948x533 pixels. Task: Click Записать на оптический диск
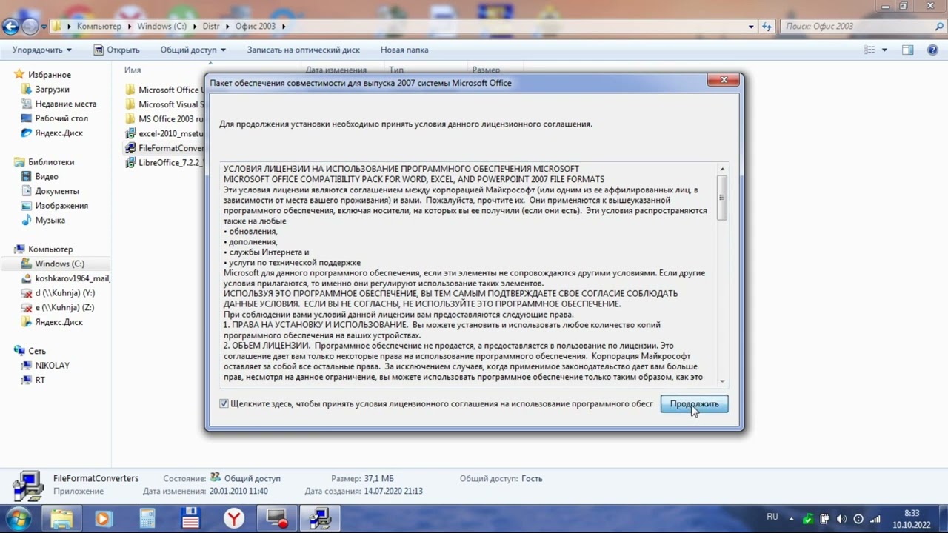[x=303, y=50]
